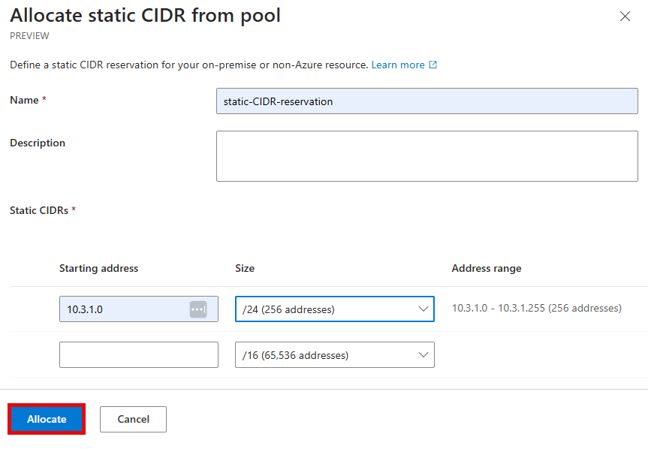This screenshot has width=648, height=449.
Task: Expand the chevron arrow of the /16 dropdown
Action: [x=423, y=355]
